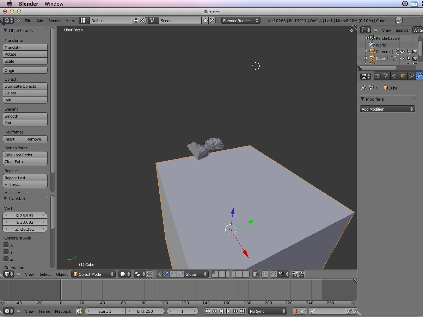Click the fullscreen toggle icon in header

pos(399,20)
